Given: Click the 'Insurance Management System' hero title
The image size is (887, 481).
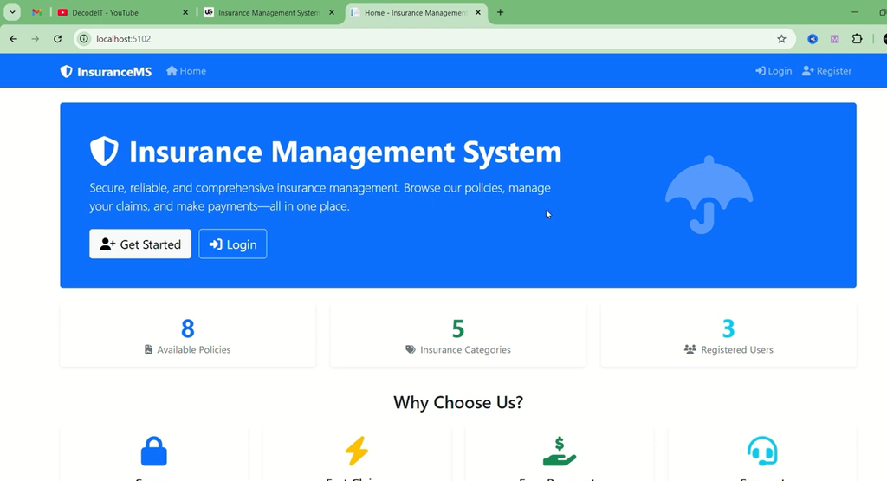Looking at the screenshot, I should coord(345,152).
